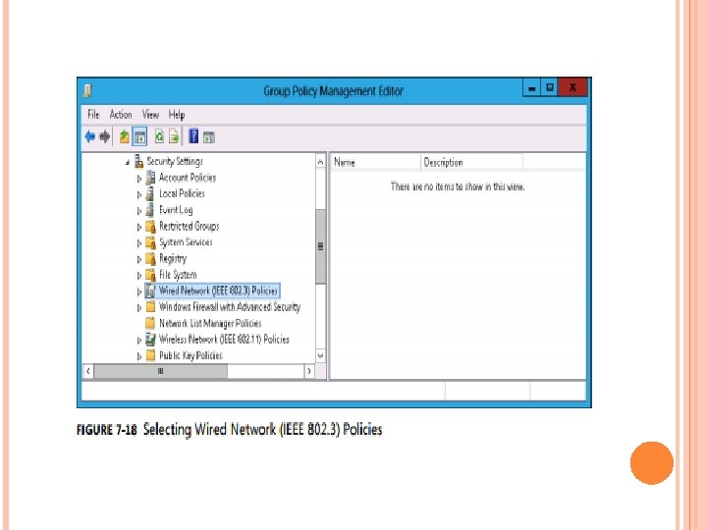The image size is (707, 530).
Task: Click the Up one level folder icon
Action: pyautogui.click(x=125, y=136)
